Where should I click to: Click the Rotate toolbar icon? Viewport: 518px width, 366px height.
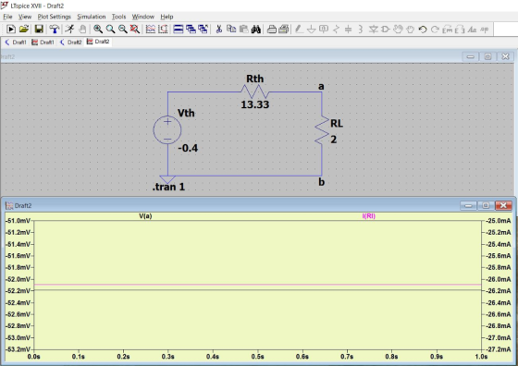click(x=448, y=30)
